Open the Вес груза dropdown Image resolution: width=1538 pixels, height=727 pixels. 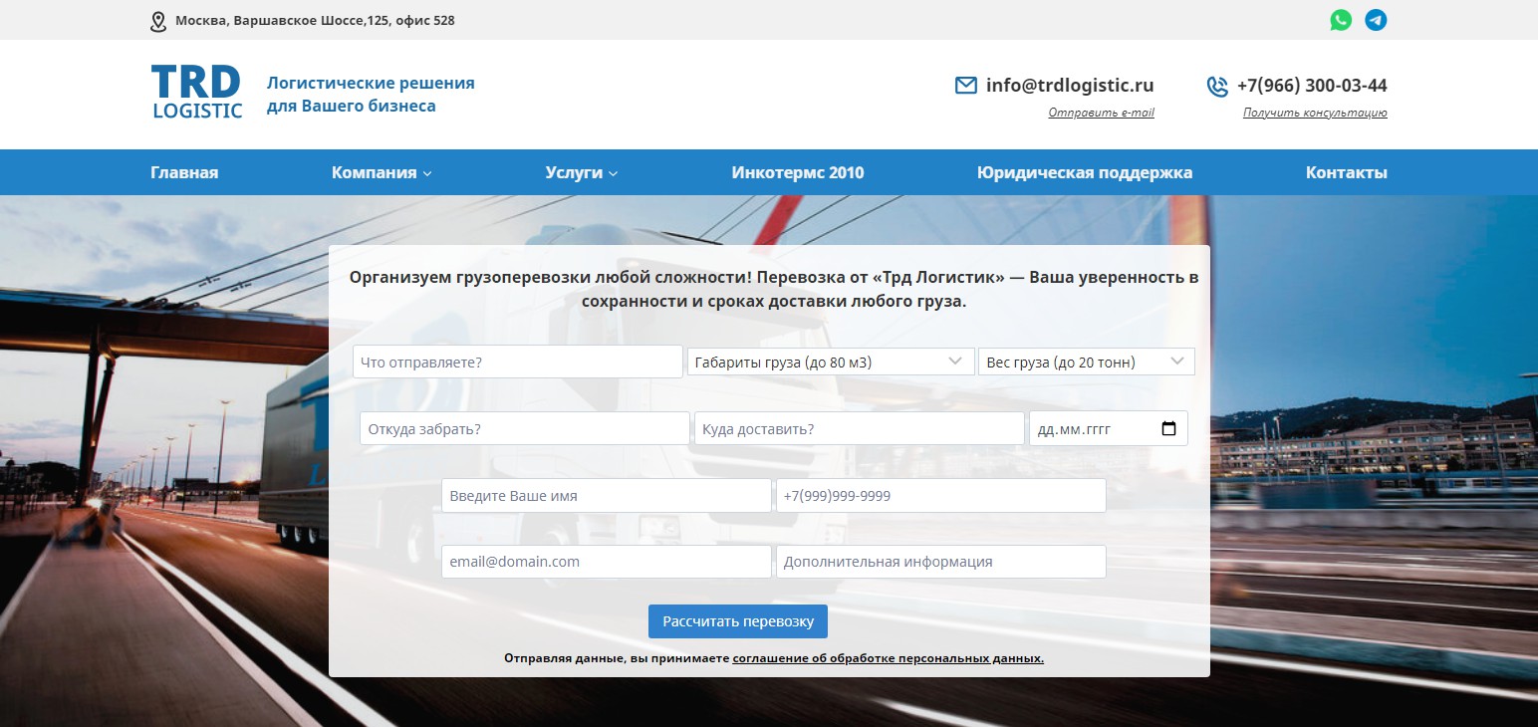pos(1087,362)
